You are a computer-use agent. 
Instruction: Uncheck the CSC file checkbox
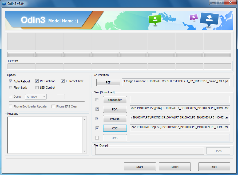coord(97,128)
